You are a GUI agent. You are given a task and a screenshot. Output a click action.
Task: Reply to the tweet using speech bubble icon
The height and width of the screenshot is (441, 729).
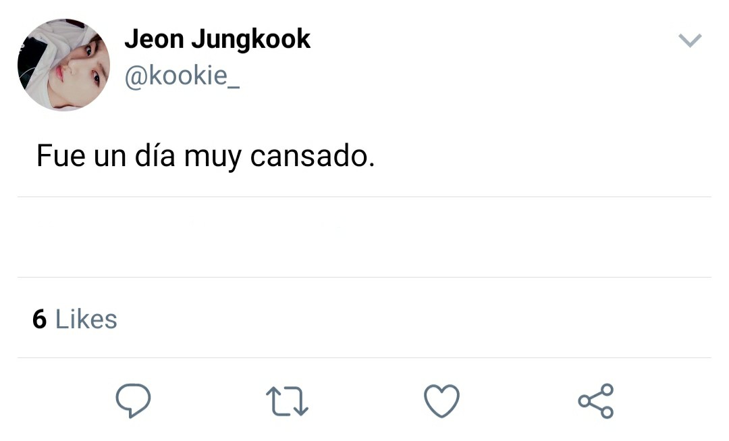[x=133, y=400]
